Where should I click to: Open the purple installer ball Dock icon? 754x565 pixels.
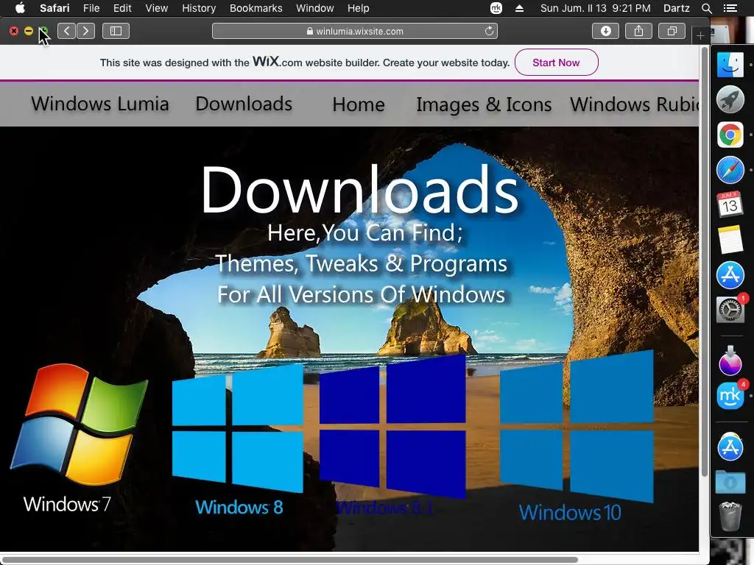tap(730, 360)
